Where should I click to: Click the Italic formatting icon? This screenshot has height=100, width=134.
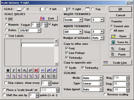[x=14, y=70]
